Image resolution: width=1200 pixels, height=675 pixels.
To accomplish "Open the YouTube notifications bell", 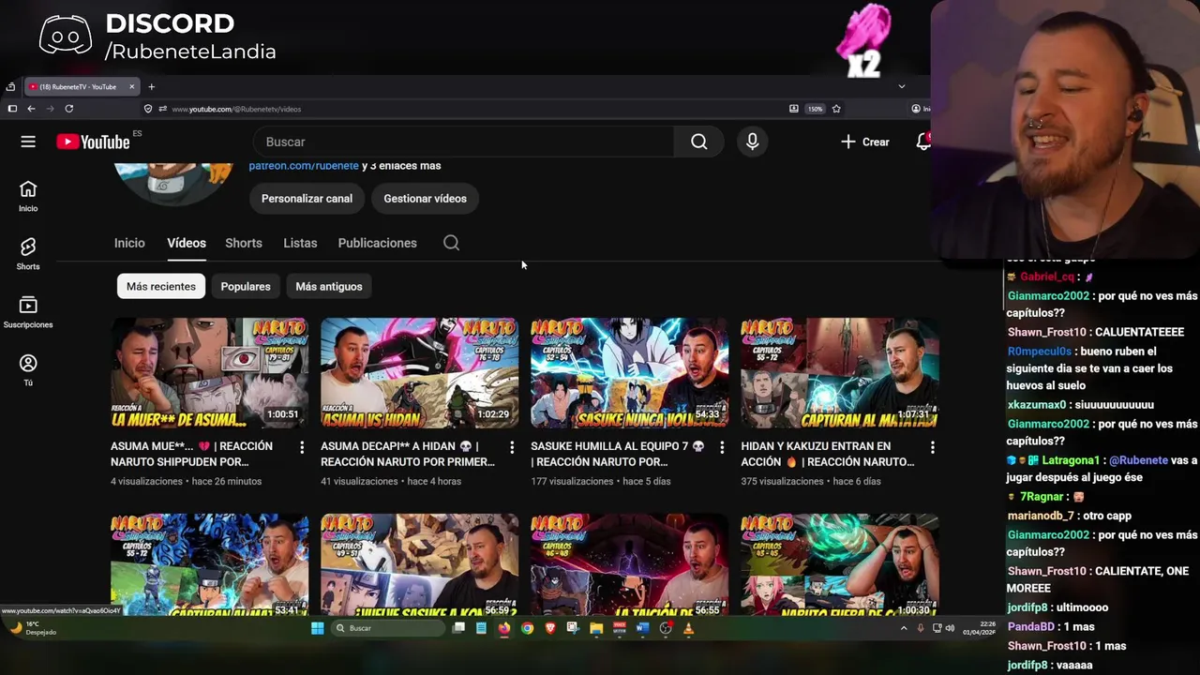I will 923,142.
